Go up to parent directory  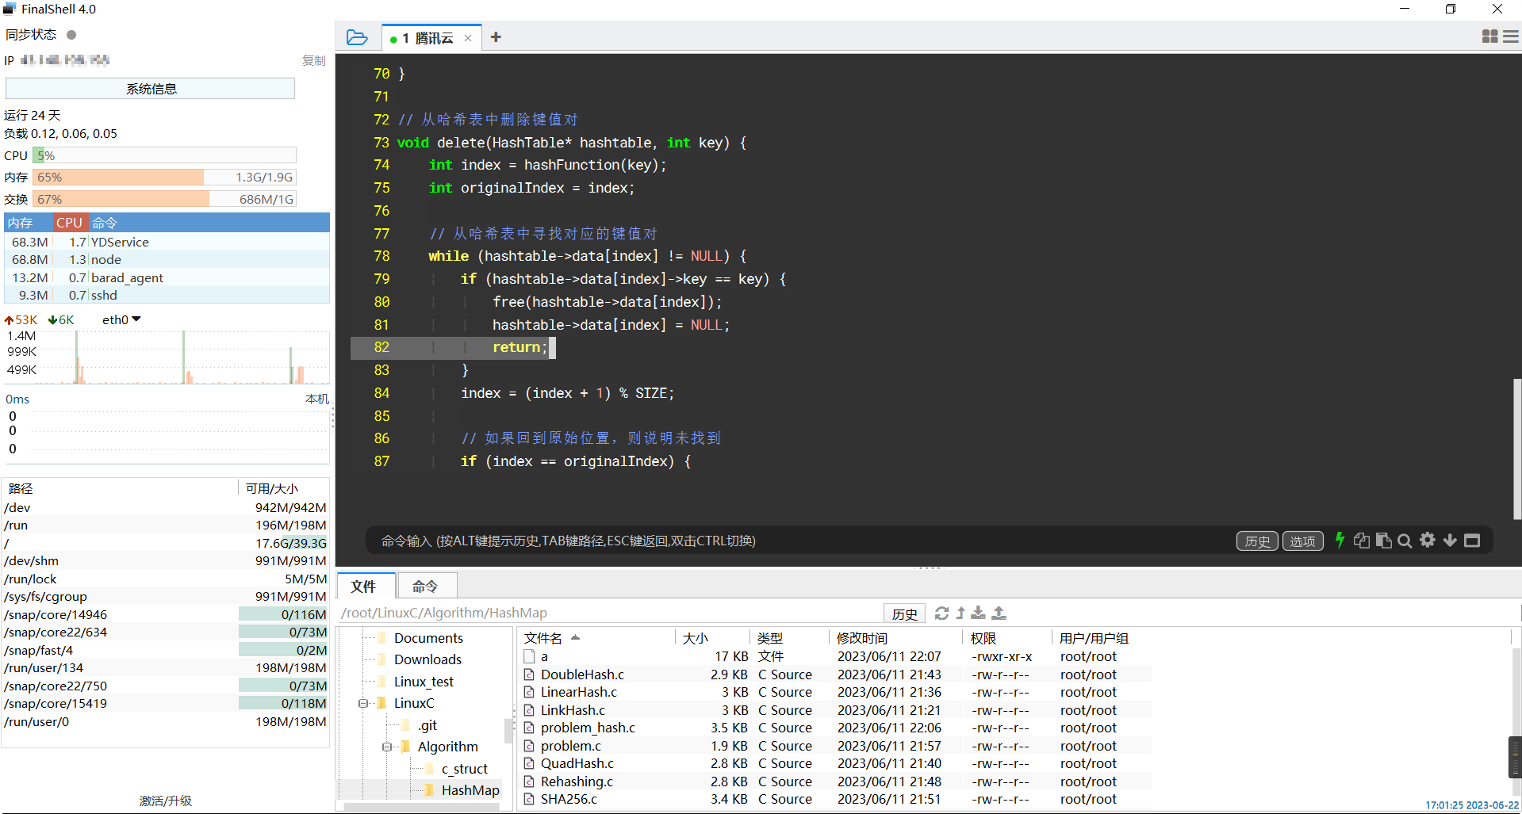[x=960, y=613]
